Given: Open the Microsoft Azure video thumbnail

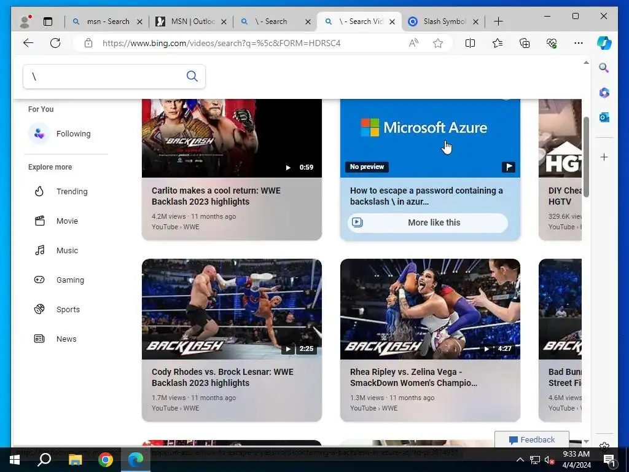Looking at the screenshot, I should coord(430,138).
